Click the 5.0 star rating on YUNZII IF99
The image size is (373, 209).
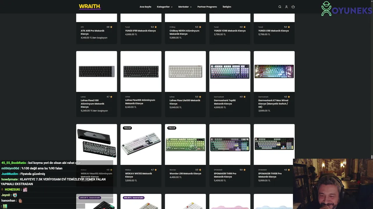pyautogui.click(x=154, y=27)
